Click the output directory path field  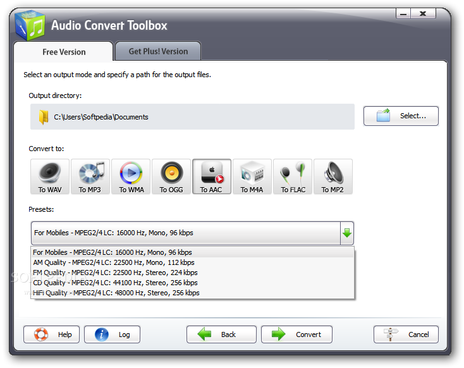tap(192, 116)
